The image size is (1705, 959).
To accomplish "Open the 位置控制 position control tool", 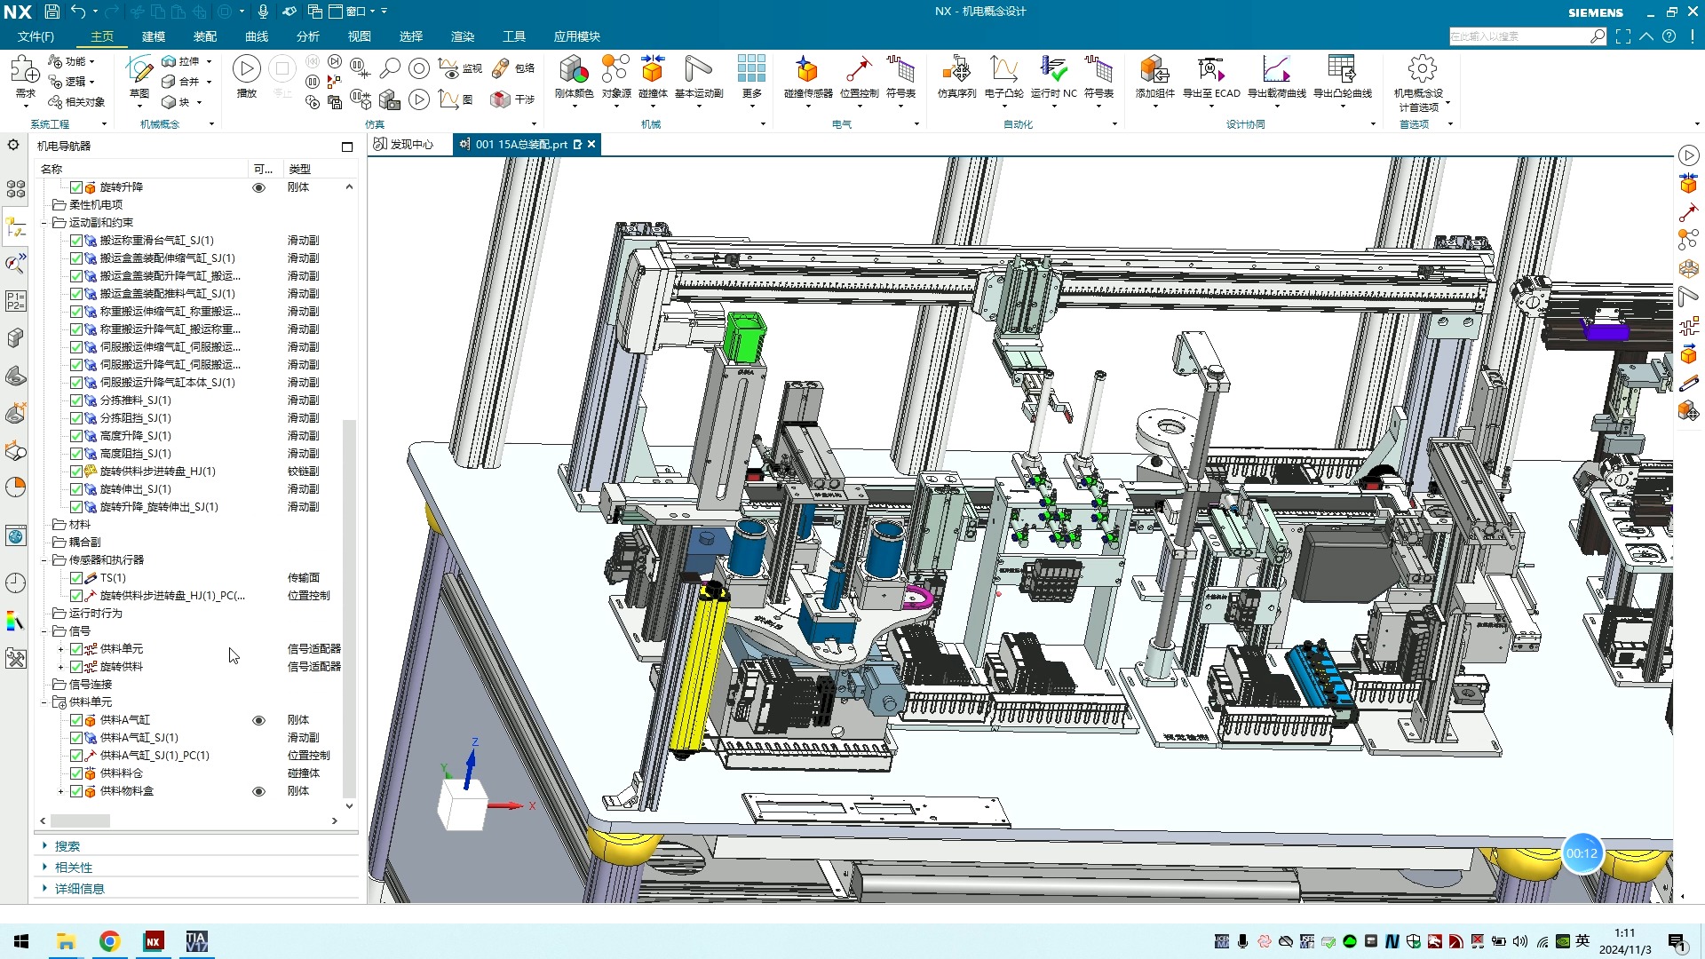I will [x=859, y=70].
